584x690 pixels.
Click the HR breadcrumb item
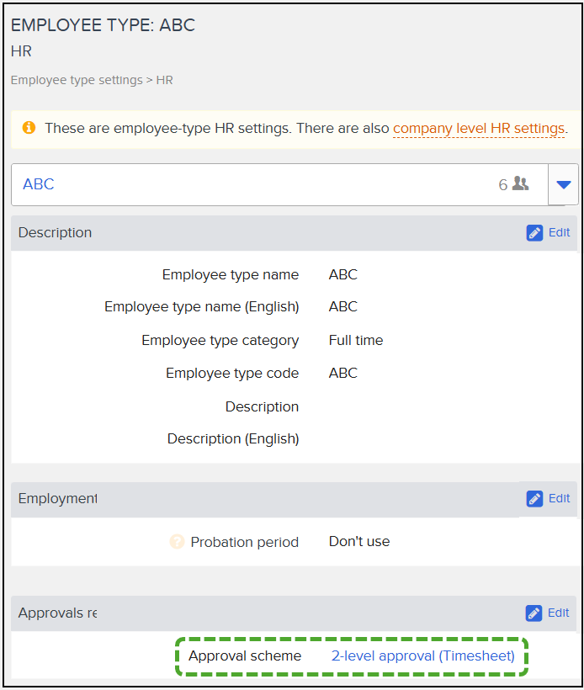(x=165, y=80)
